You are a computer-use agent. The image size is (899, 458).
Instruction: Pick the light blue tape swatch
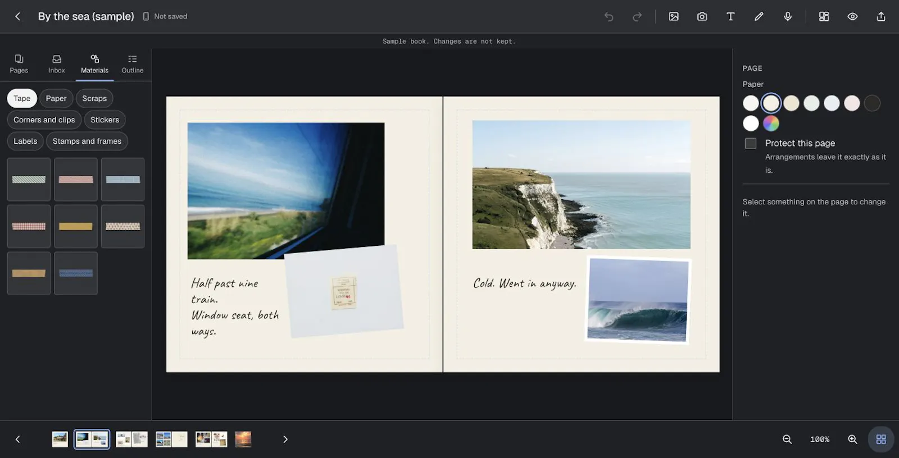tap(122, 180)
